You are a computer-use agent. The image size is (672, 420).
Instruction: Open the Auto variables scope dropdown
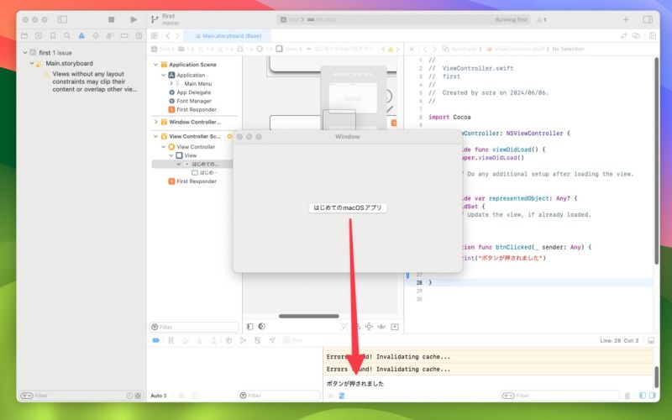[159, 396]
